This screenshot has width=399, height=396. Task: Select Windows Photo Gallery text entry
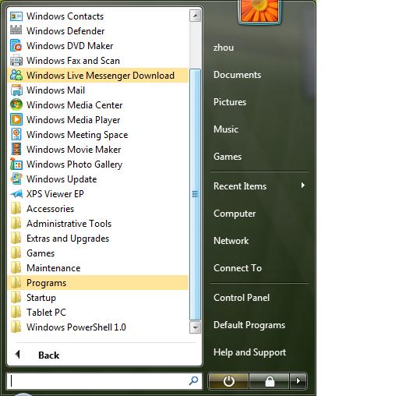coord(74,164)
